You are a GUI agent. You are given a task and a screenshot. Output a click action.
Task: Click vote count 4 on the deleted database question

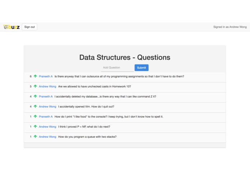[31, 97]
